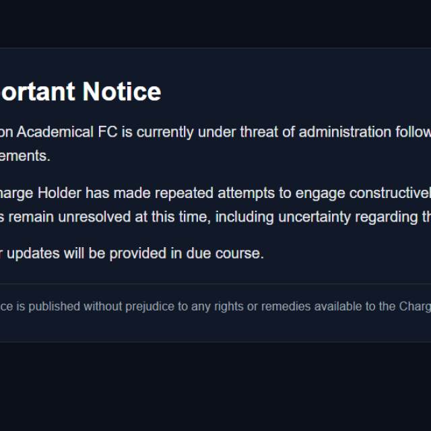This screenshot has height=431, width=431.
Task: Click the dark background above the notice card
Action: click(x=215, y=24)
